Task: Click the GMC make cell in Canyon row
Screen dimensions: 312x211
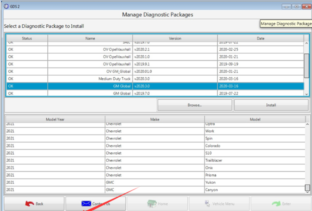Action: click(155, 190)
